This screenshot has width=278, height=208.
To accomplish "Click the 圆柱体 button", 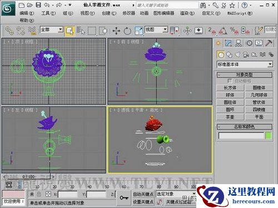I will point(230,102).
